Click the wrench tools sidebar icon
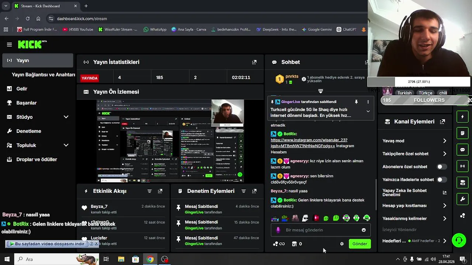This screenshot has width=472, height=265. click(462, 199)
